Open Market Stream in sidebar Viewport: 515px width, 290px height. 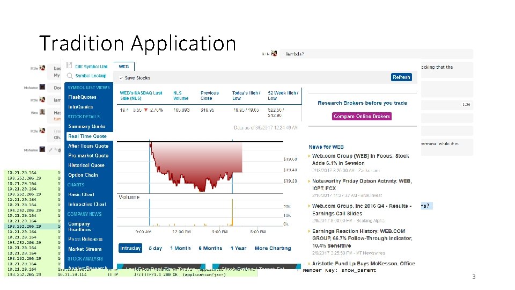(x=85, y=249)
